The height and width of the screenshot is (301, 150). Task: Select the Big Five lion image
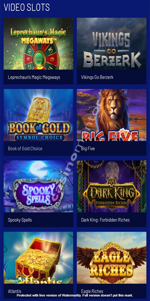tap(112, 115)
